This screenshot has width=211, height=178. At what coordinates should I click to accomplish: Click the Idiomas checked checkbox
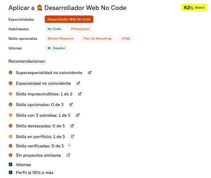click(10, 164)
